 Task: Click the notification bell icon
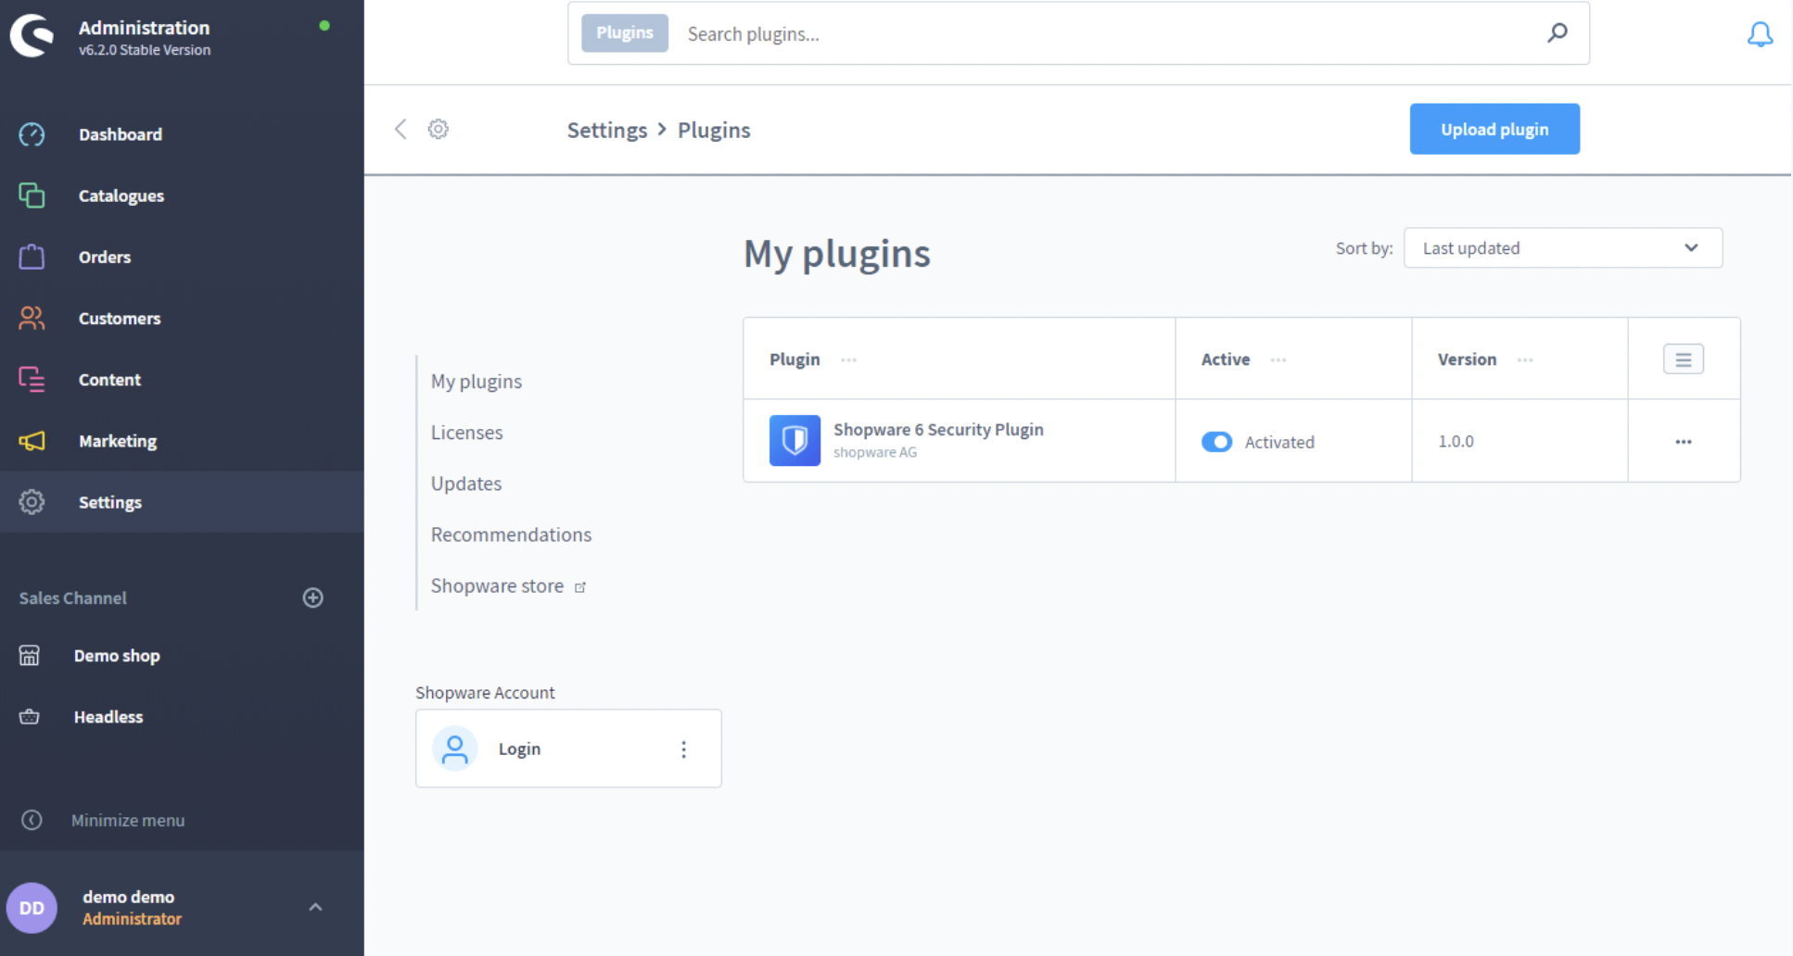pyautogui.click(x=1759, y=35)
